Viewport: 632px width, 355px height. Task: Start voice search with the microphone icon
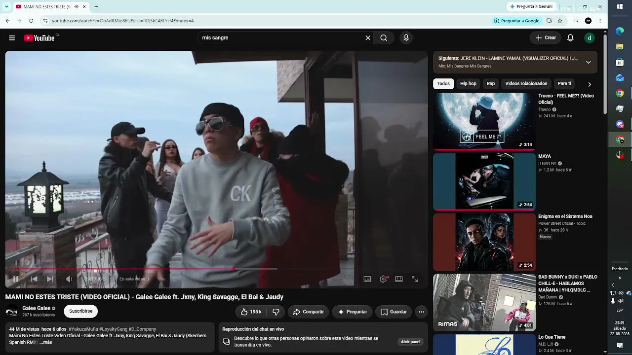click(x=406, y=38)
